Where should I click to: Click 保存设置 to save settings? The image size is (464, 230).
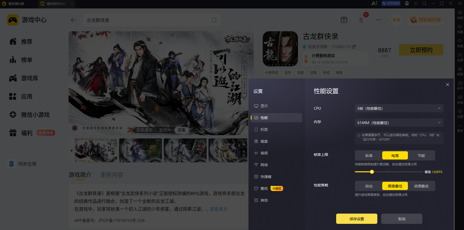point(357,219)
